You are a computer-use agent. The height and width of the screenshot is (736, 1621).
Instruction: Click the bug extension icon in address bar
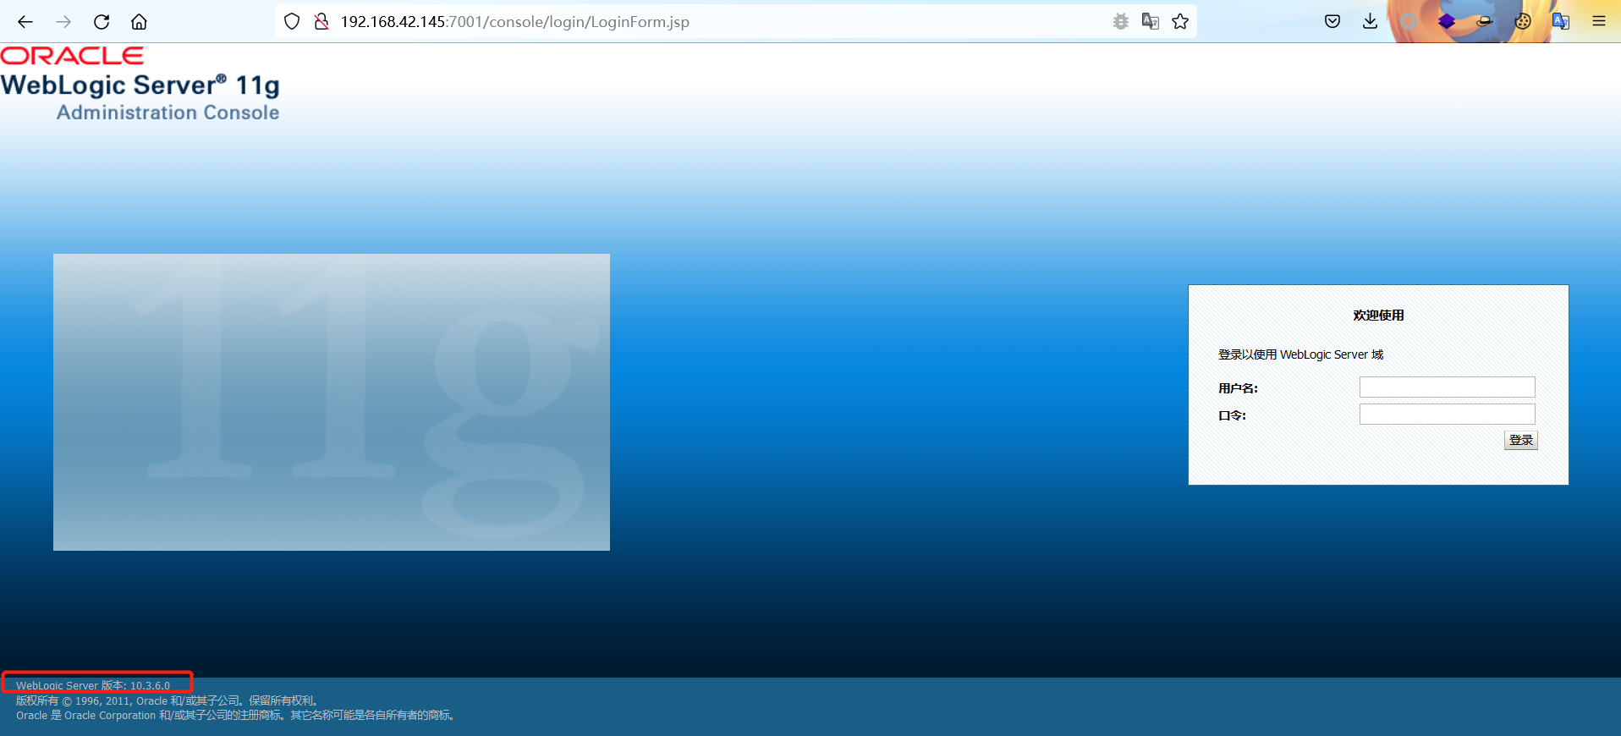coord(1121,22)
